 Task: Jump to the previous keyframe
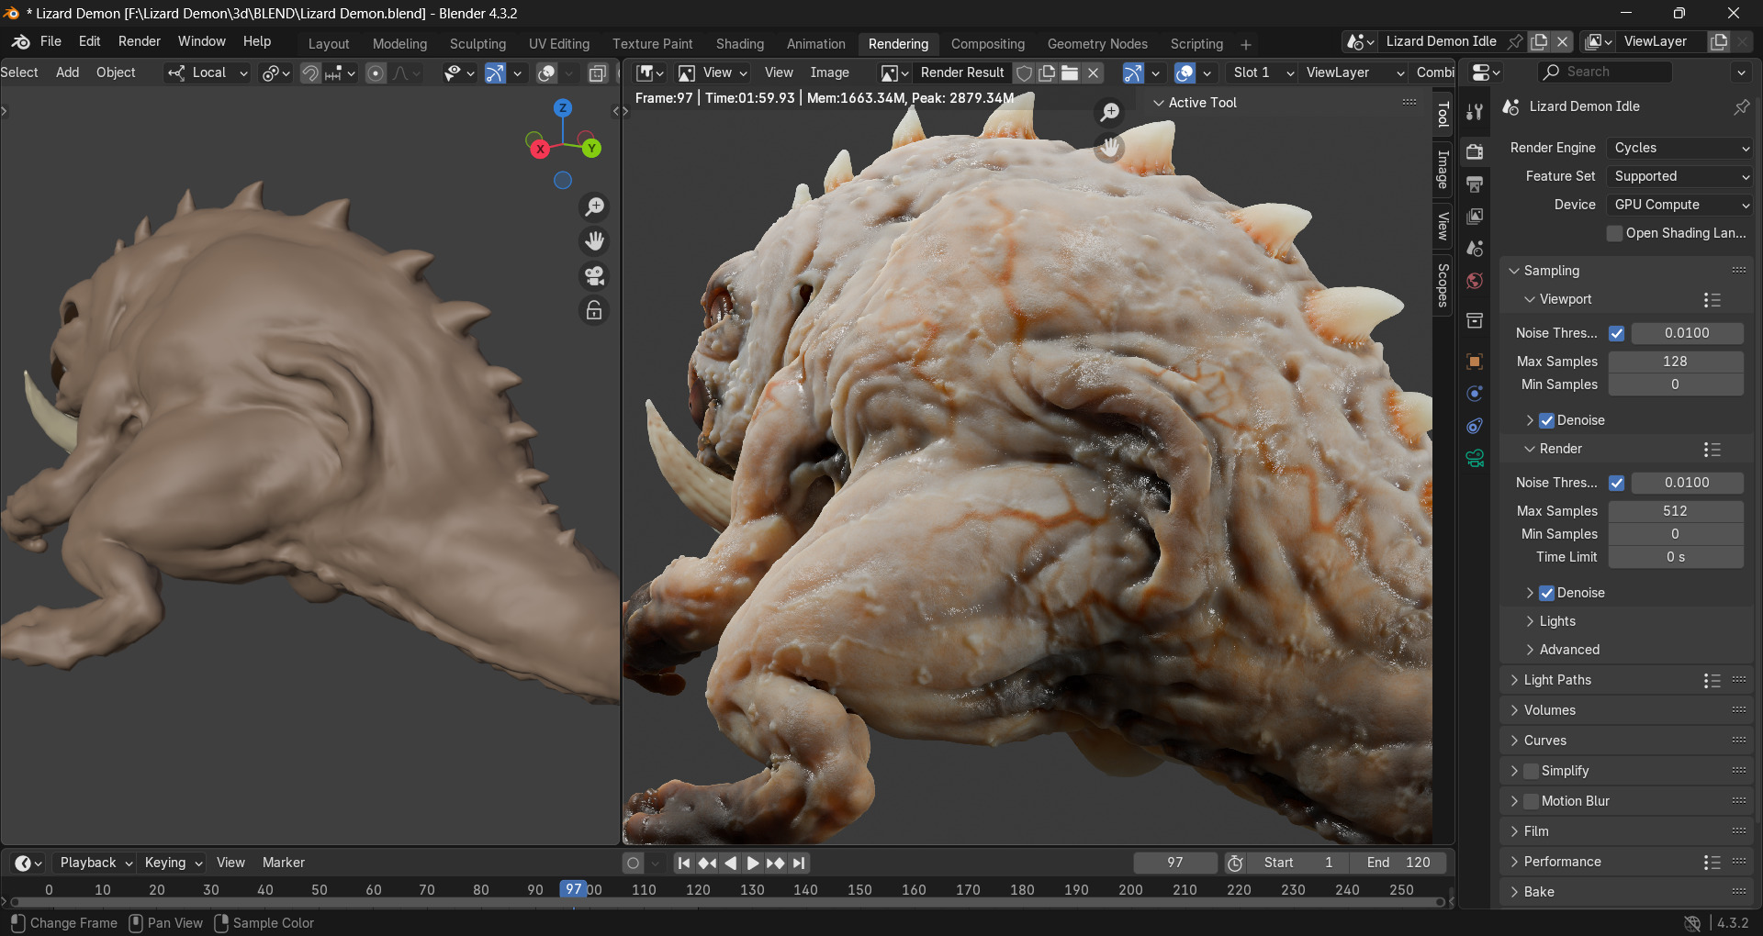tap(707, 863)
